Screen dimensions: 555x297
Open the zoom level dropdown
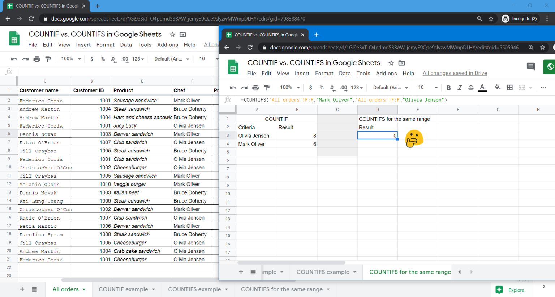pos(289,88)
